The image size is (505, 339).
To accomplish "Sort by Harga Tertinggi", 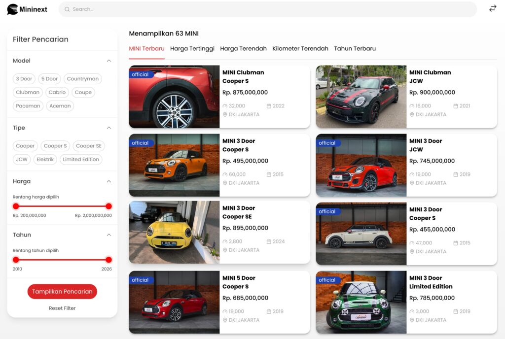I will pyautogui.click(x=192, y=49).
